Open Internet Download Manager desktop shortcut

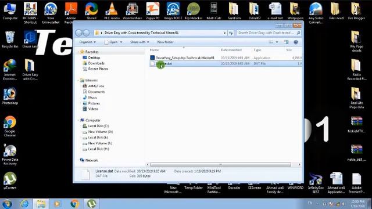[10, 70]
